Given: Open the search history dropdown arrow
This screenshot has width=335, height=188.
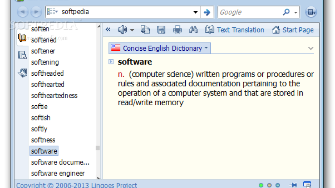Looking at the screenshot, I should coord(195,12).
